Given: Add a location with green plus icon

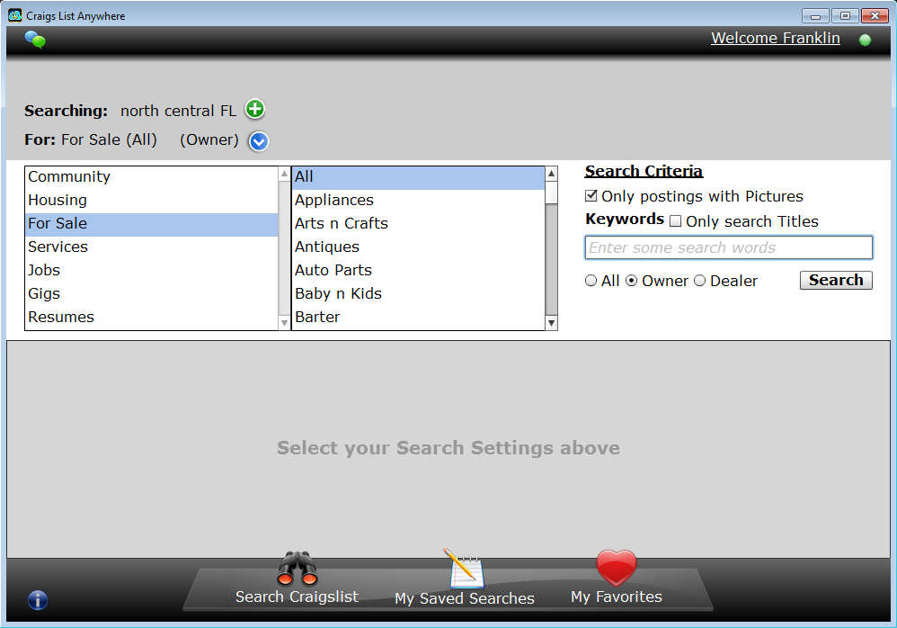Looking at the screenshot, I should point(255,110).
